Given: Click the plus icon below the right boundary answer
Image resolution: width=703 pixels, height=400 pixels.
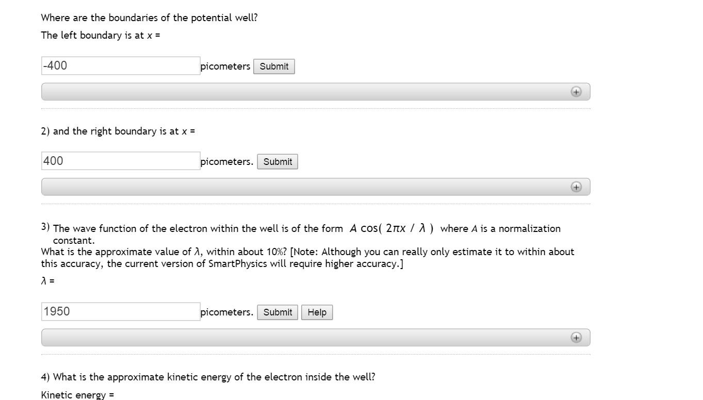Looking at the screenshot, I should tap(576, 187).
